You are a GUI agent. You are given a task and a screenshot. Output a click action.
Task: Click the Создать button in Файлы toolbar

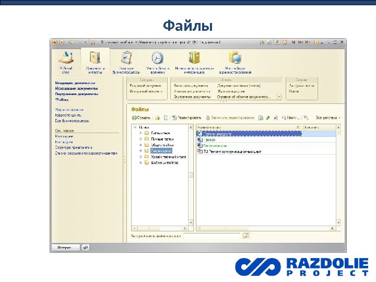tap(141, 118)
